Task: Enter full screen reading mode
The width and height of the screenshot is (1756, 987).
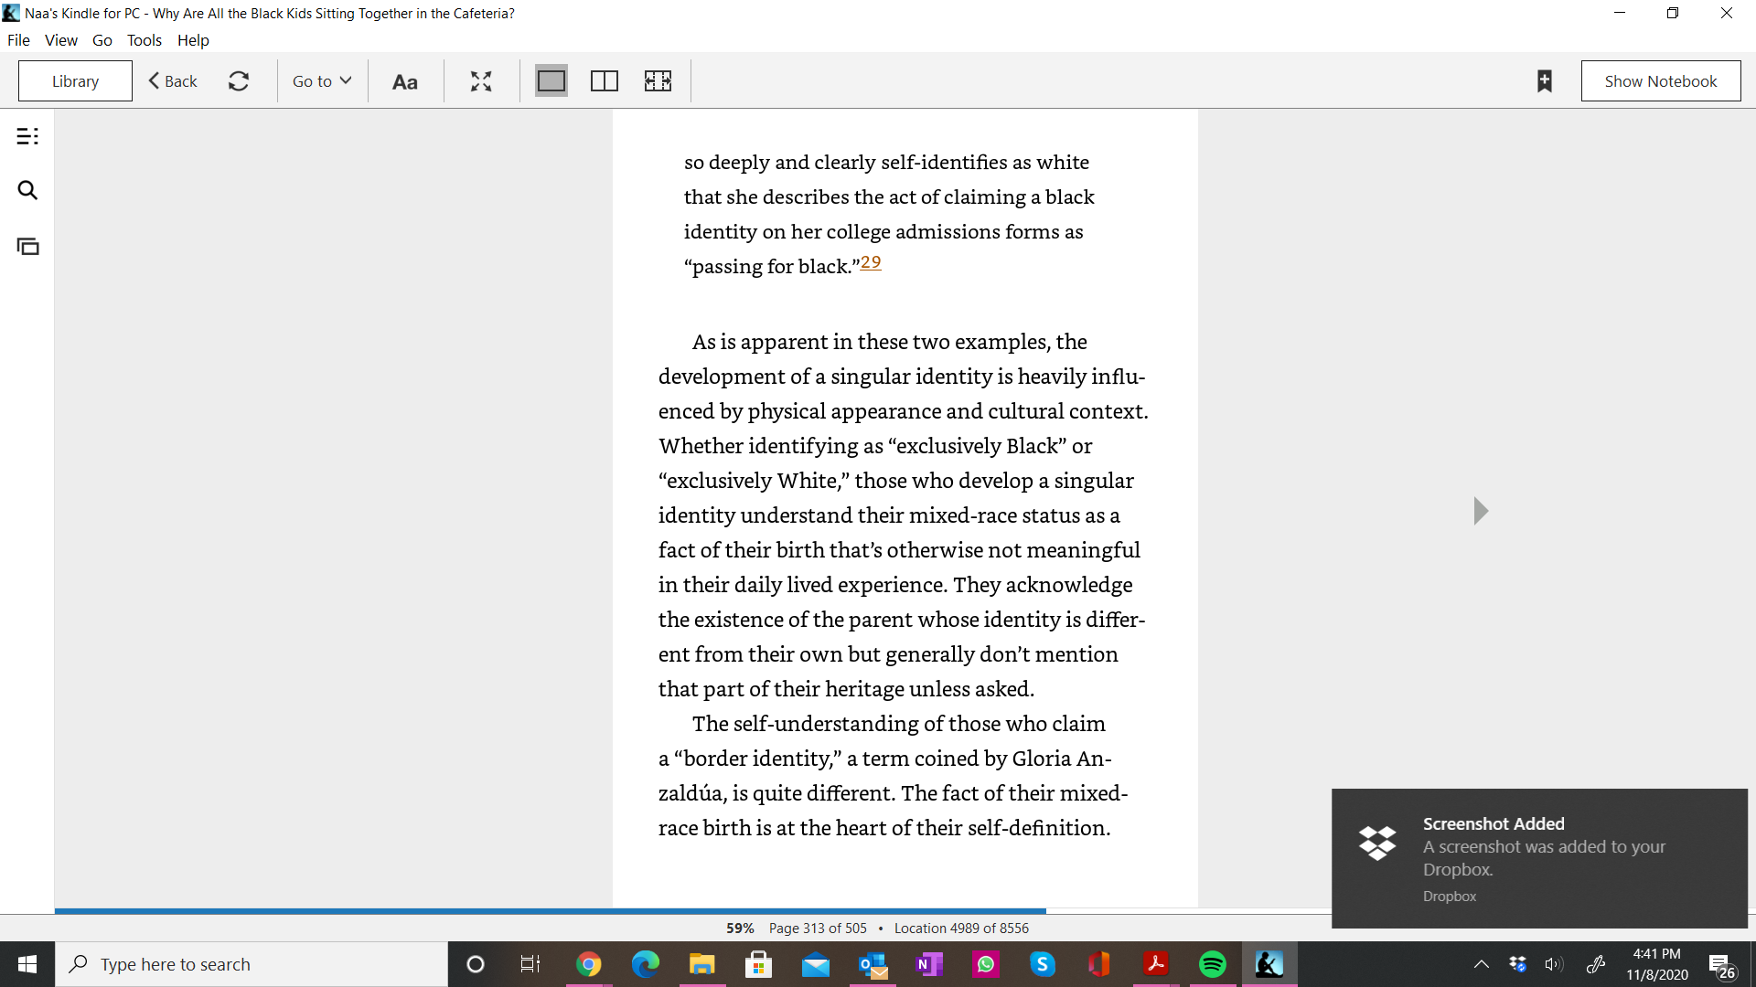Action: click(x=481, y=81)
